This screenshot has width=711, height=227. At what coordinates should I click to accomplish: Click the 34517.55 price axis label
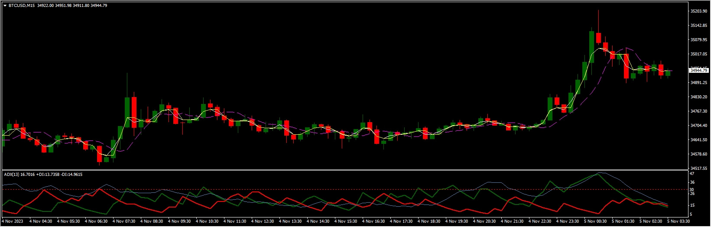click(x=699, y=169)
